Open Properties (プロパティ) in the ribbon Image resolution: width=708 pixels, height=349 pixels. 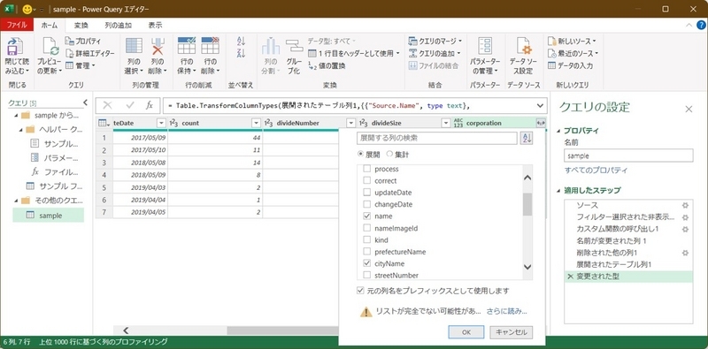pyautogui.click(x=84, y=41)
